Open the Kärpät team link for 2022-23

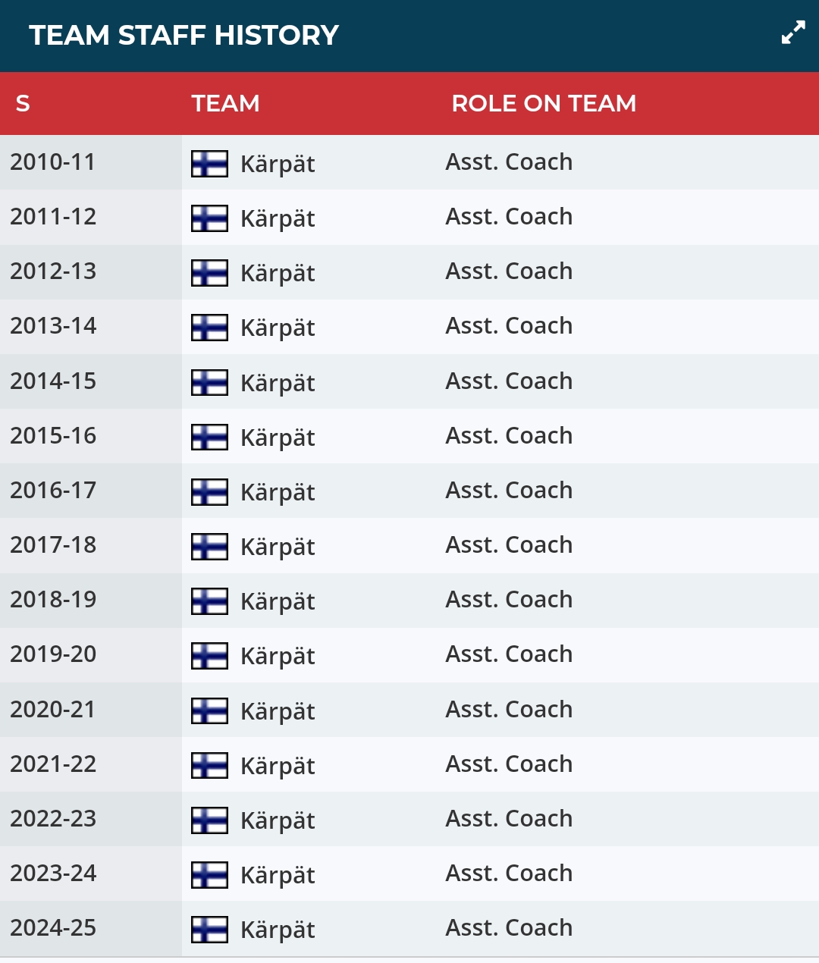pyautogui.click(x=278, y=820)
